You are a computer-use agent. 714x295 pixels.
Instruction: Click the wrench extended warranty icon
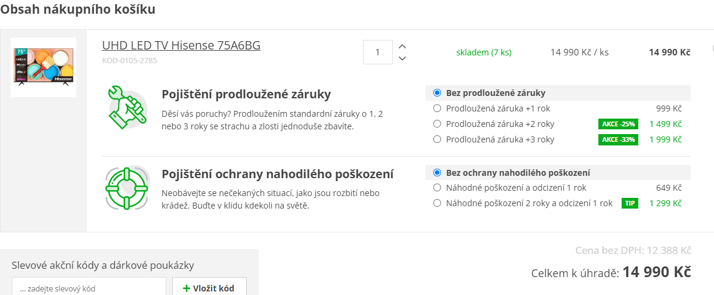126,108
